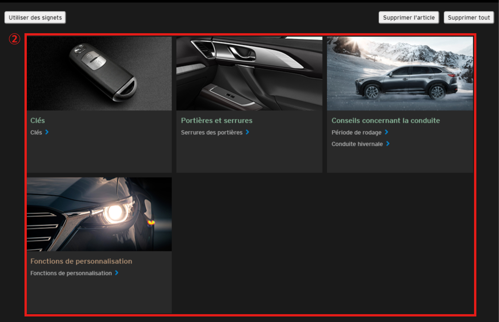Click the chevron next to Serrures des portières

coord(248,132)
